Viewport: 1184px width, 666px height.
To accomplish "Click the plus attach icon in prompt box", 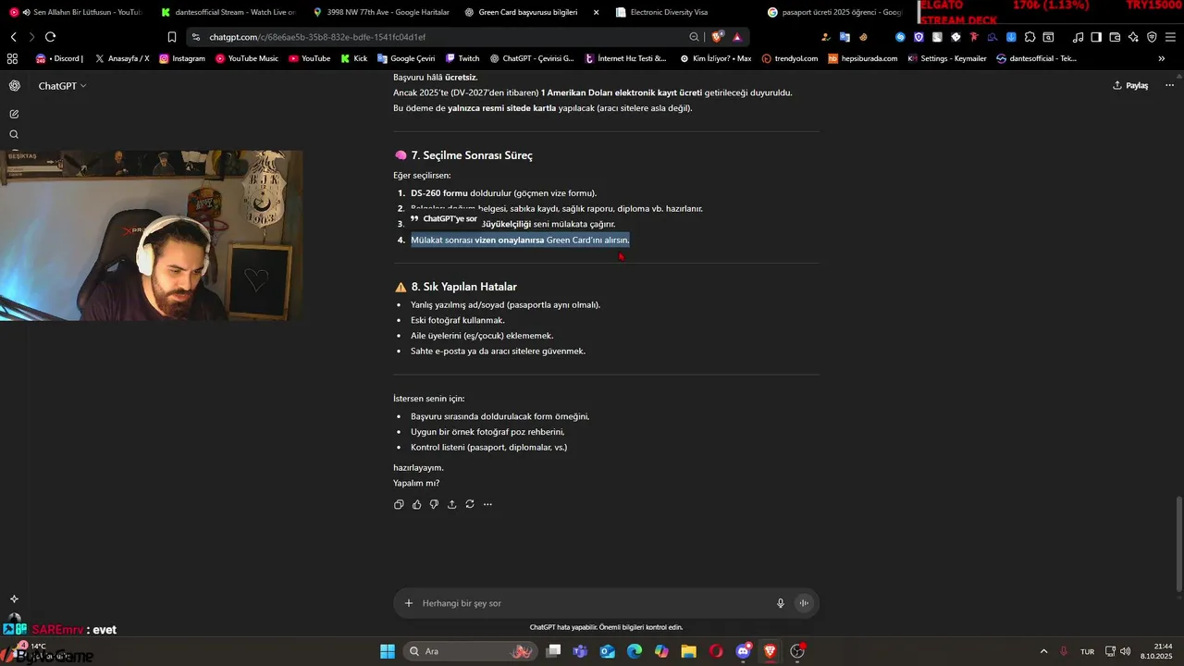I will click(x=409, y=603).
